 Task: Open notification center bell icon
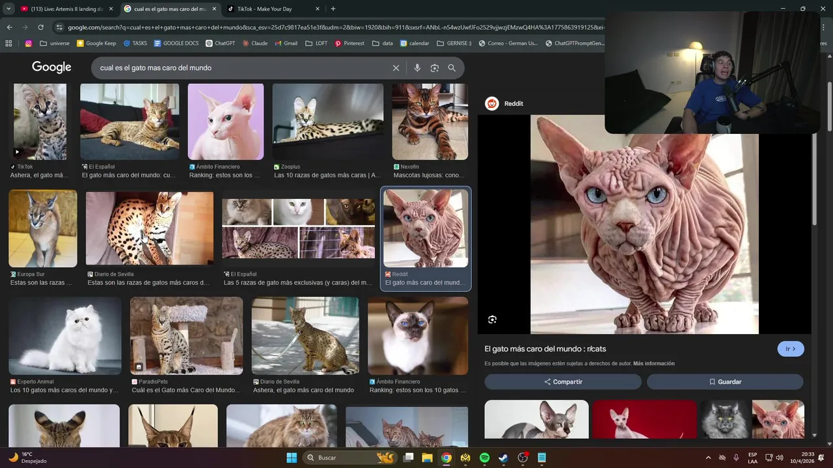click(x=821, y=458)
